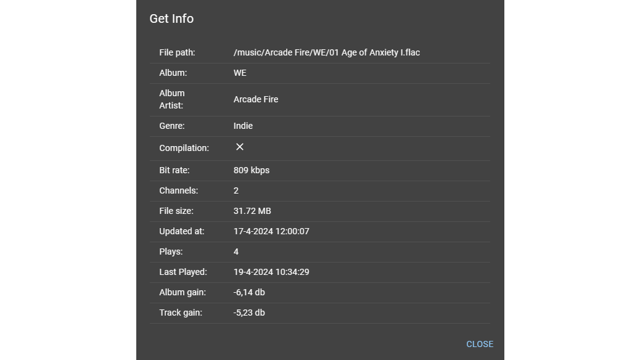
Task: Click the X icon beside Compilation
Action: coord(239,147)
